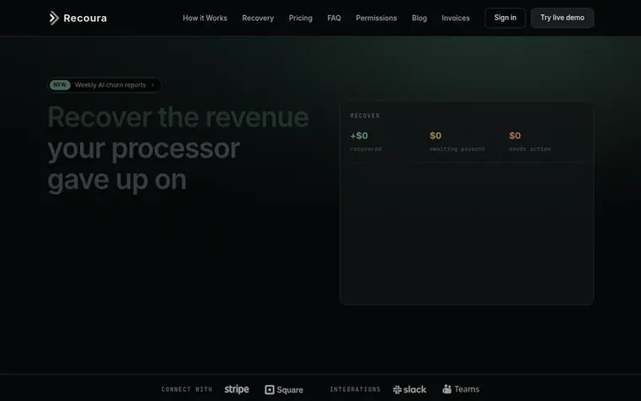View the Permissions page

(x=377, y=18)
